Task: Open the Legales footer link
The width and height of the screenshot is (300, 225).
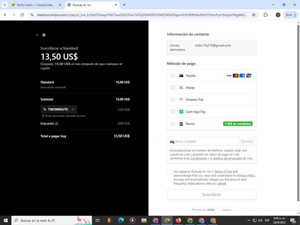Action: [x=227, y=210]
